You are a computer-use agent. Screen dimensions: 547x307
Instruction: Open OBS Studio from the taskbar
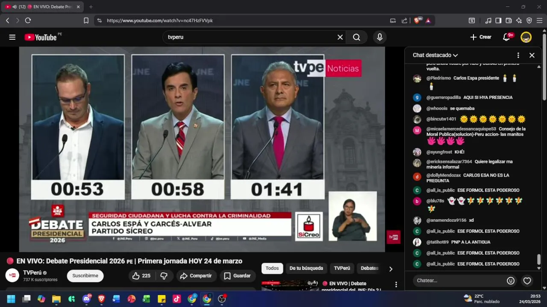coord(222,299)
